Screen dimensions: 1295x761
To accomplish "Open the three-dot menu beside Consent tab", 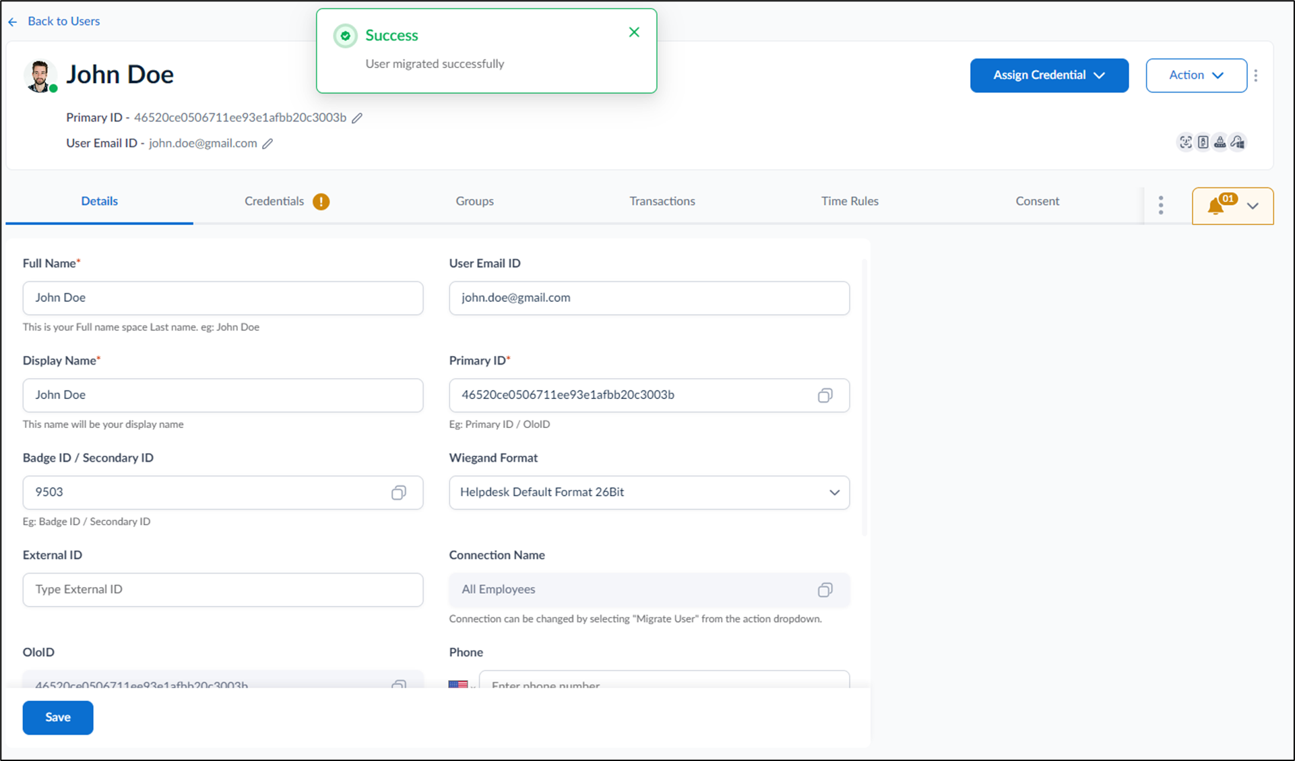I will point(1161,206).
